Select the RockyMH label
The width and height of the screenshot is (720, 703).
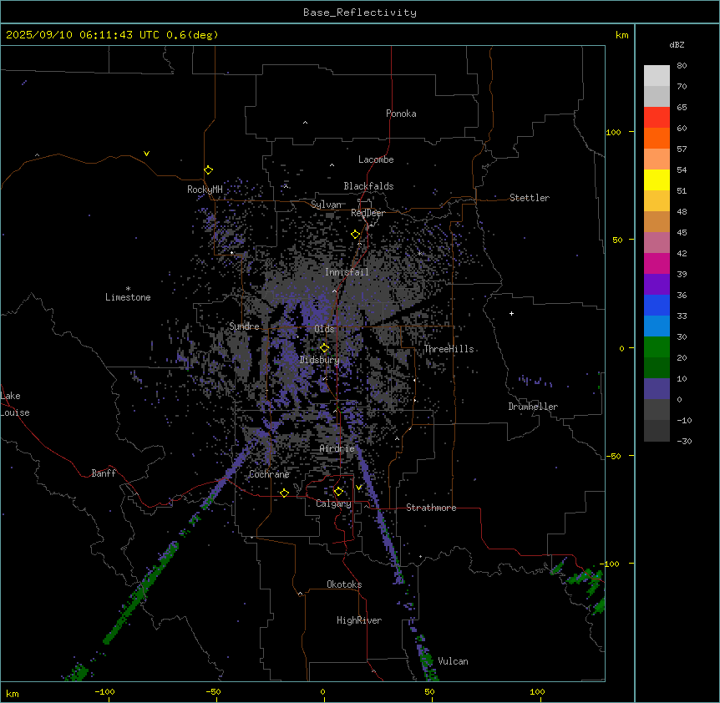point(205,190)
